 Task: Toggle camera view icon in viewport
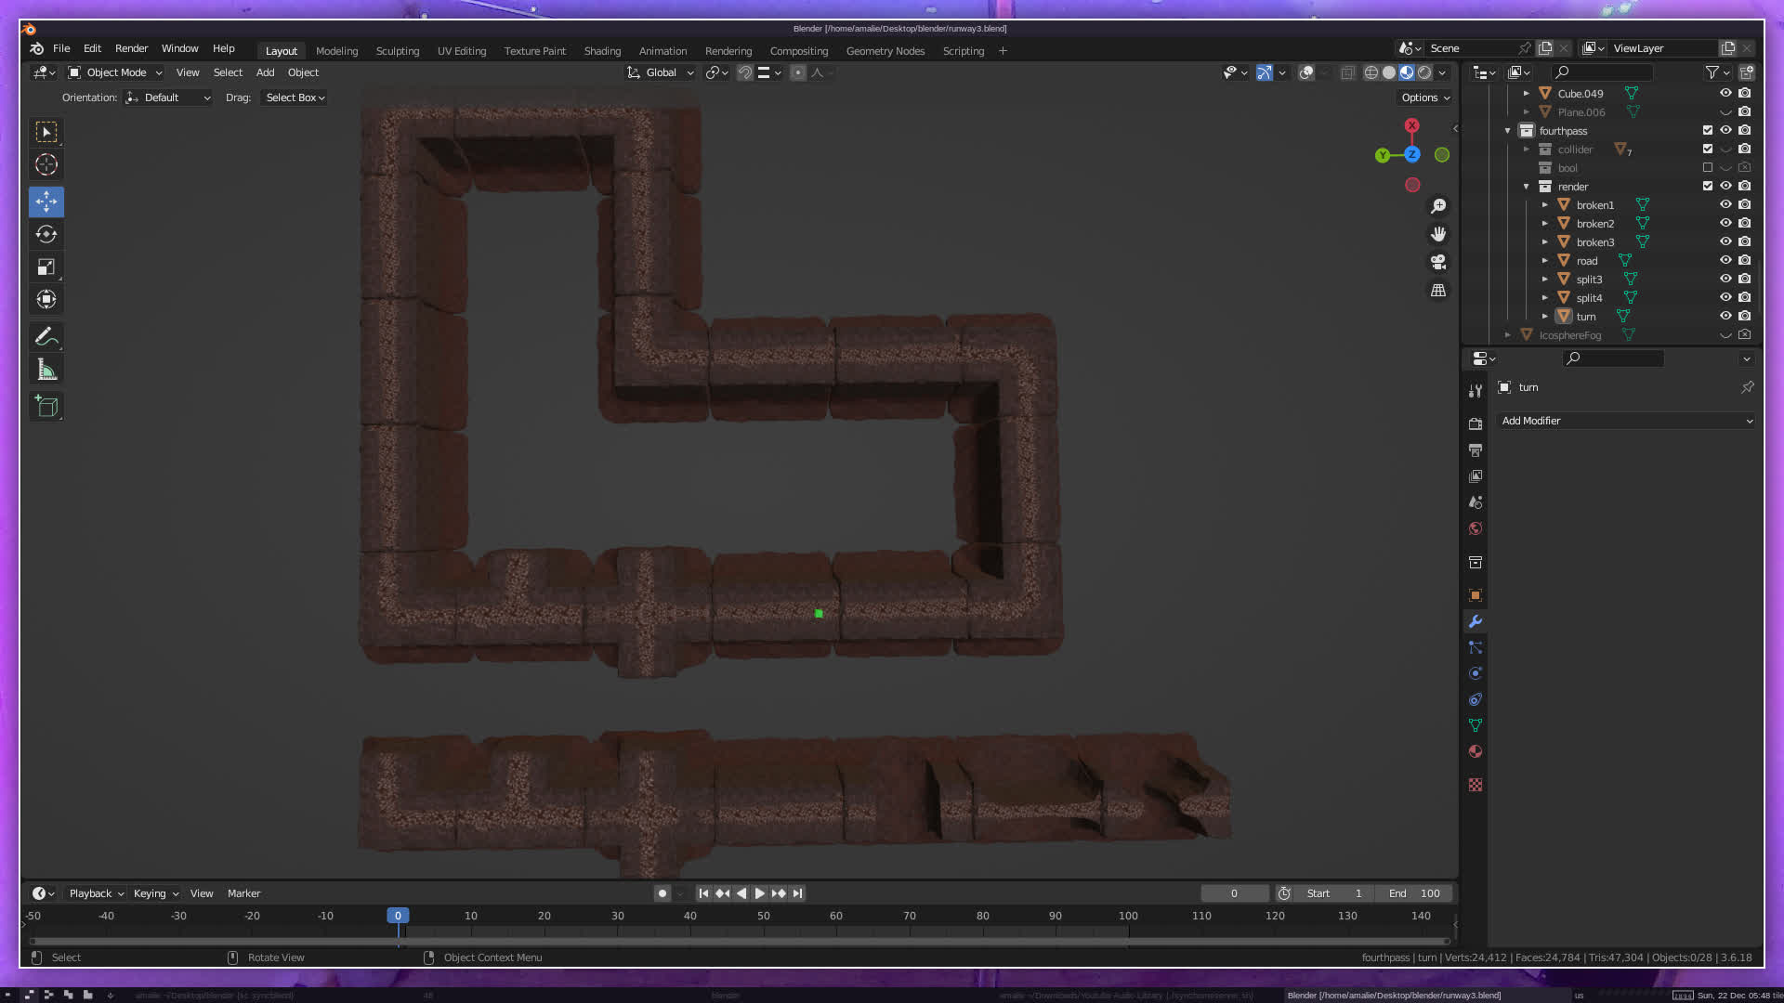coord(1438,262)
